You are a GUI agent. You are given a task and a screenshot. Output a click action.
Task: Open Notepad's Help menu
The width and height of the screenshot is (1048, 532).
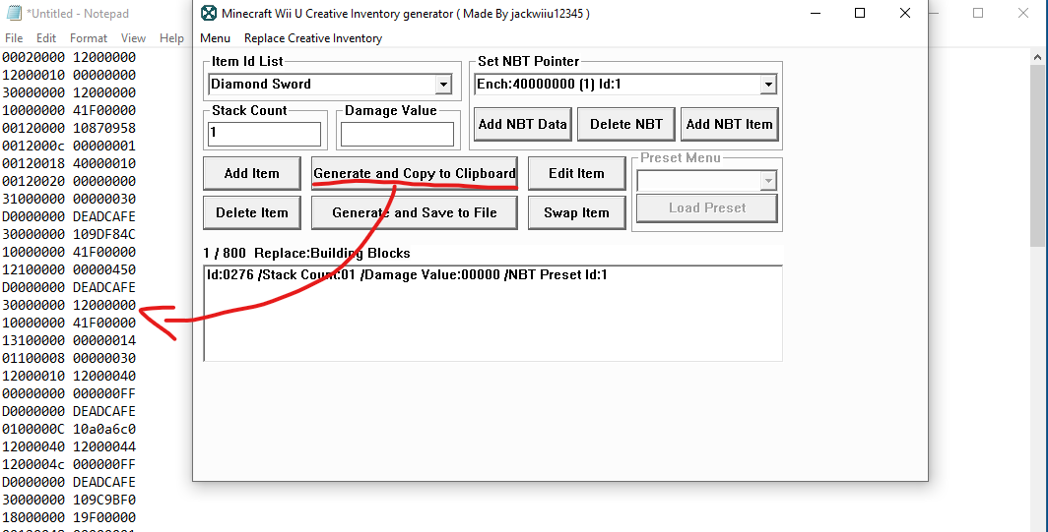pos(171,38)
